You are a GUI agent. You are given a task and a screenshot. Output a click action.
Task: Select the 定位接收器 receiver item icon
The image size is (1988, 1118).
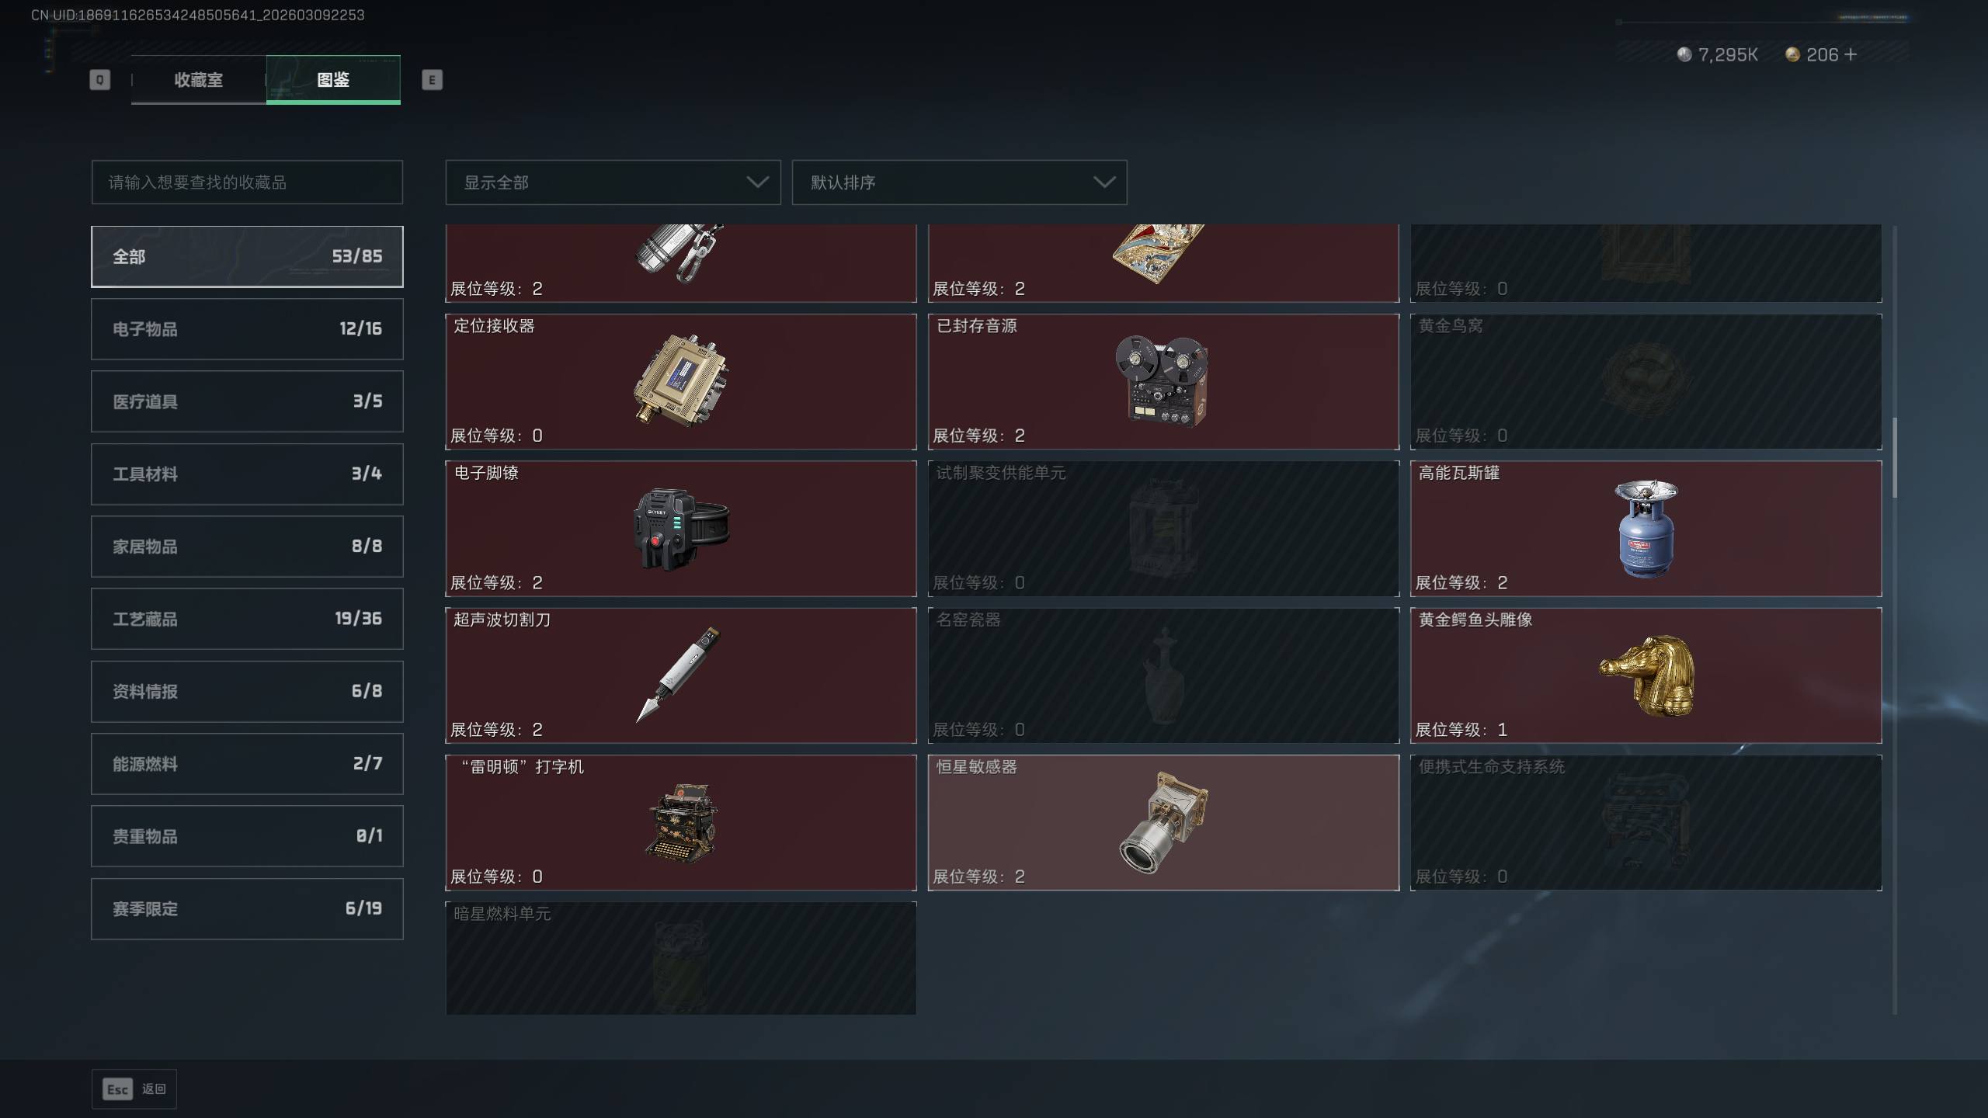tap(681, 380)
